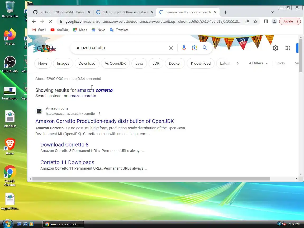Click the taskbar clock showing 2:35 PM
Screen dimensions: 304x228
(294, 224)
